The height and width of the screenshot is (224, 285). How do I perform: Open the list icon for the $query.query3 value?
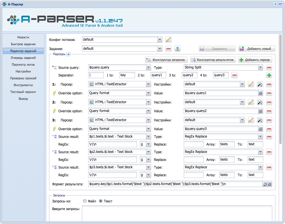click(x=260, y=129)
